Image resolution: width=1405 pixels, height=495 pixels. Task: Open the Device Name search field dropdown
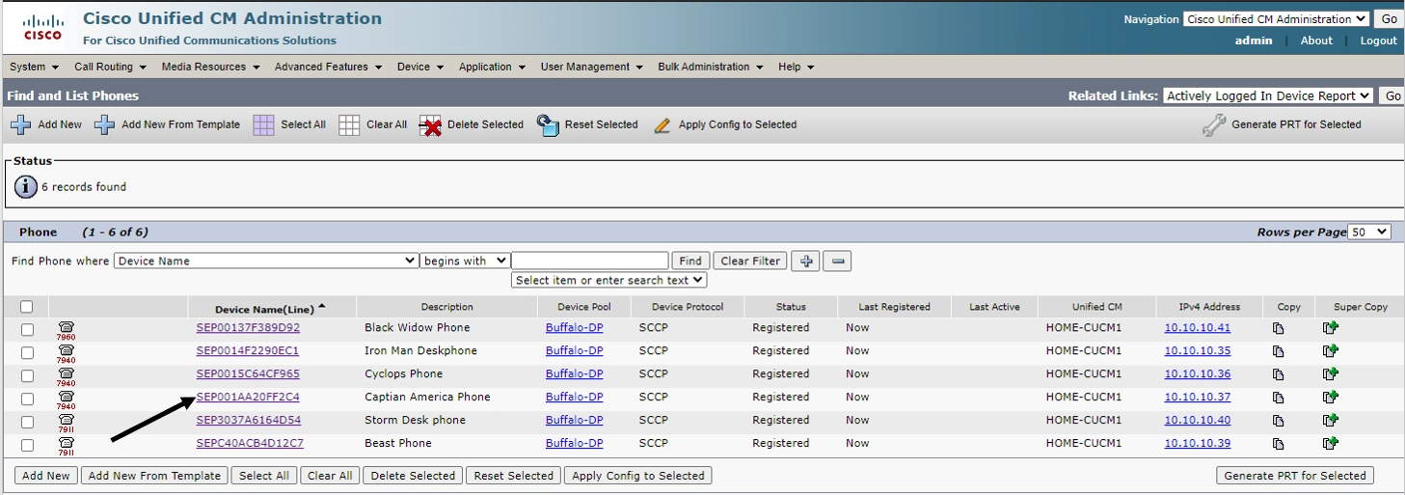click(x=265, y=261)
